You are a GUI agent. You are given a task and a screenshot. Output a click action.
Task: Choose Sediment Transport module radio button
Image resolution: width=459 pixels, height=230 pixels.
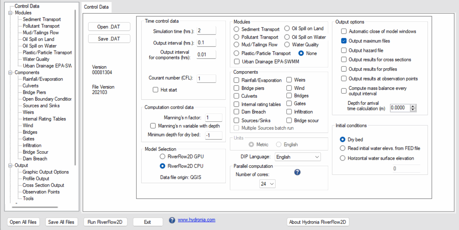click(x=236, y=29)
